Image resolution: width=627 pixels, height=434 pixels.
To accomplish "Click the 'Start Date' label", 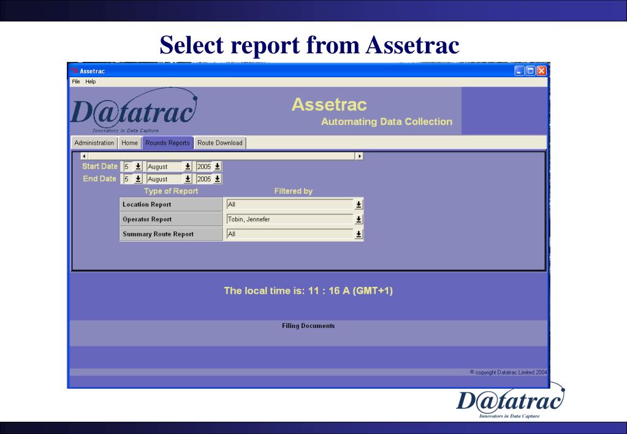I will click(100, 166).
